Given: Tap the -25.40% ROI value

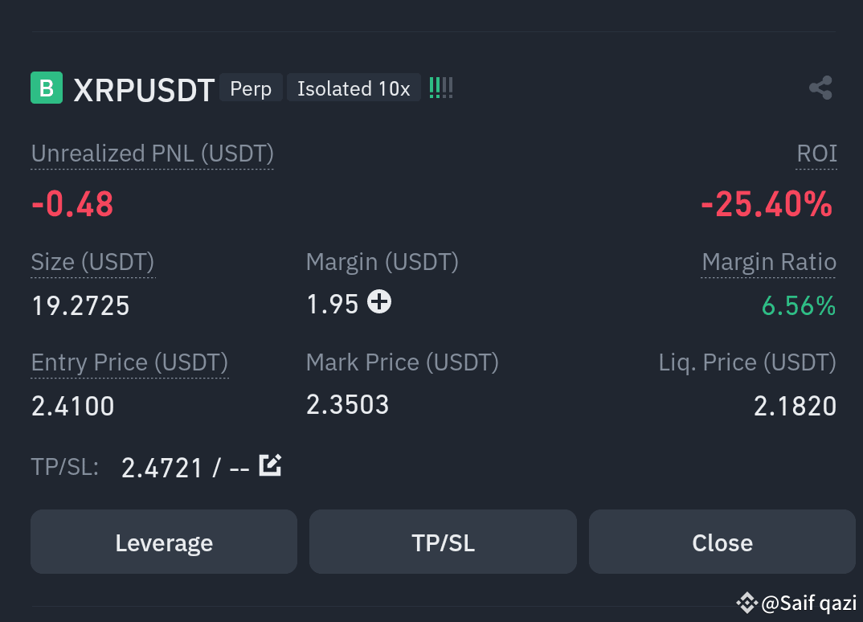Looking at the screenshot, I should pyautogui.click(x=766, y=204).
